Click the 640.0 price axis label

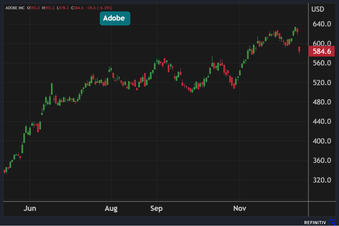[322, 24]
